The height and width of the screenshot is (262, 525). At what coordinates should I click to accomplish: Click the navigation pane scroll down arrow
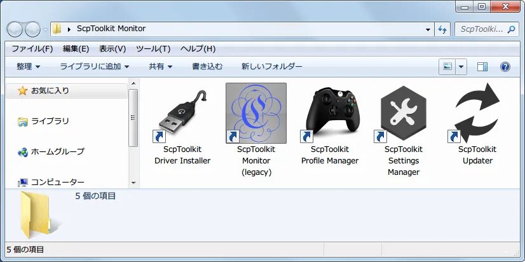(x=133, y=183)
